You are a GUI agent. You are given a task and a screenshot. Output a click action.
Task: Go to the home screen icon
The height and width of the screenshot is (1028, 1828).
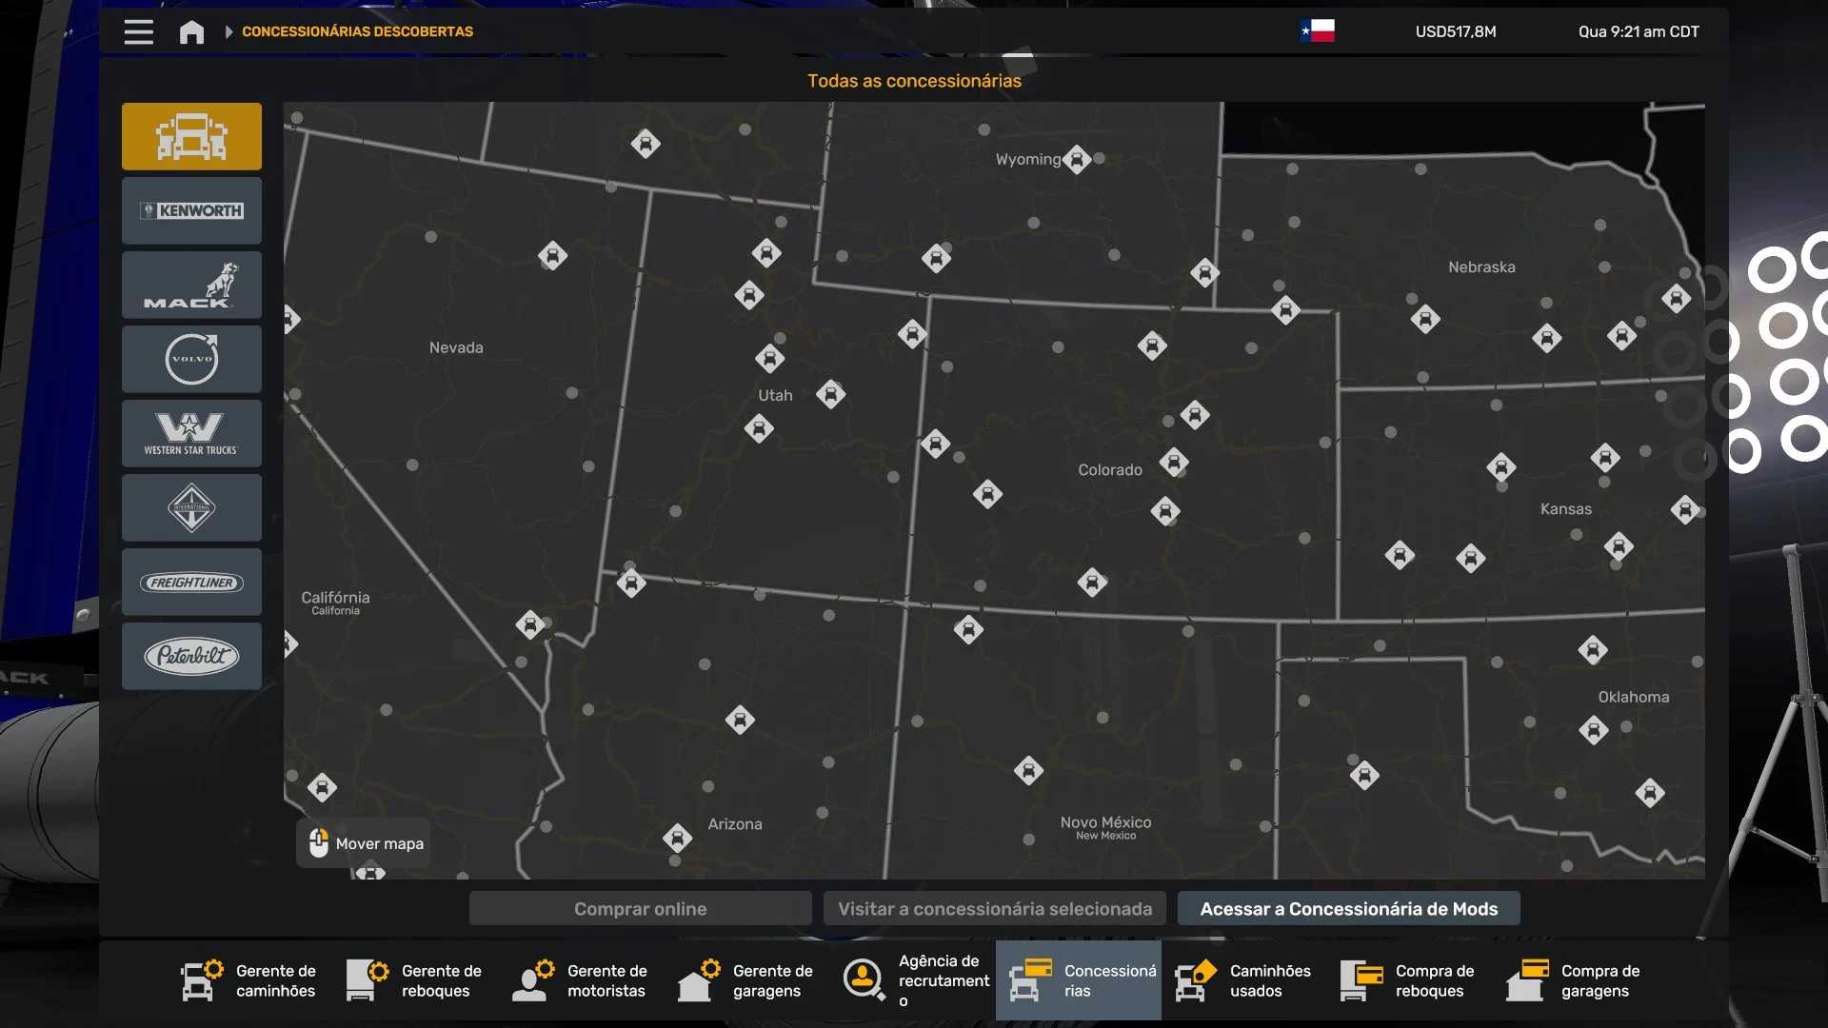[x=191, y=31]
